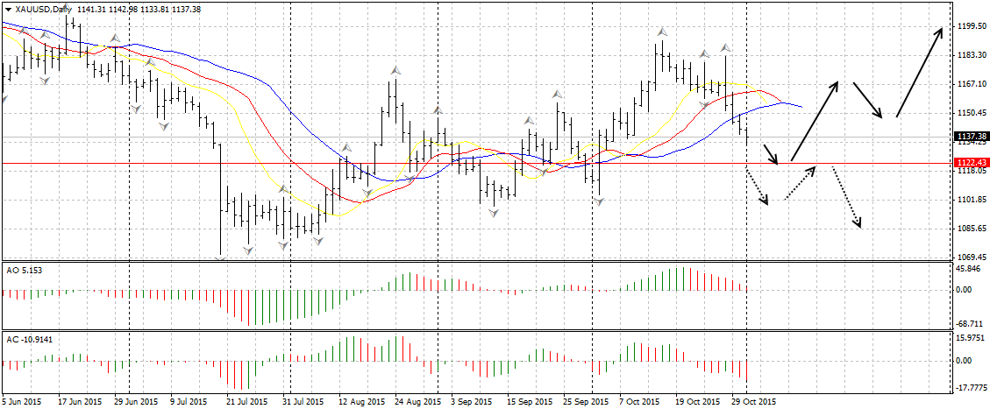Select the long solid arrow pointing toward 1199.95
The image size is (990, 409).
click(x=919, y=72)
